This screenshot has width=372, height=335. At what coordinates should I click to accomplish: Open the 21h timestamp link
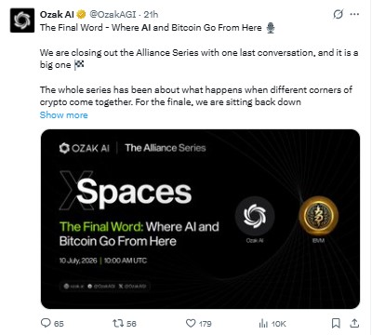coord(151,14)
